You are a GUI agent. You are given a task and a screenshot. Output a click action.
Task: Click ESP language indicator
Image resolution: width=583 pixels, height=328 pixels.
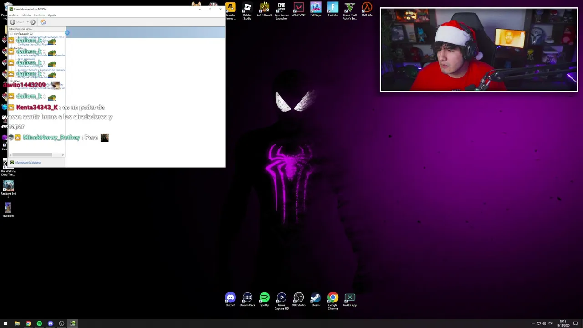(x=551, y=323)
